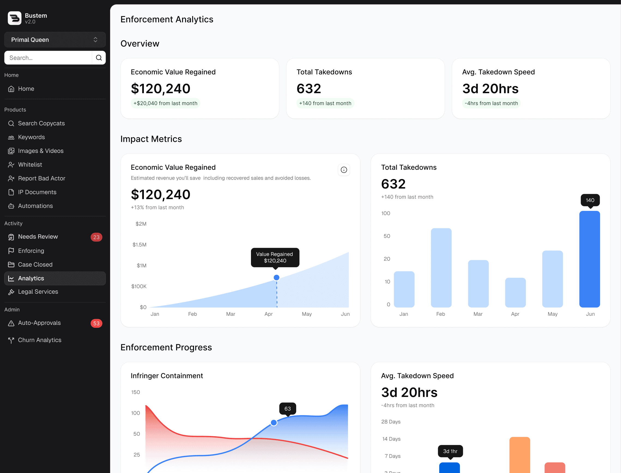Click the Automations robot icon

pyautogui.click(x=11, y=206)
